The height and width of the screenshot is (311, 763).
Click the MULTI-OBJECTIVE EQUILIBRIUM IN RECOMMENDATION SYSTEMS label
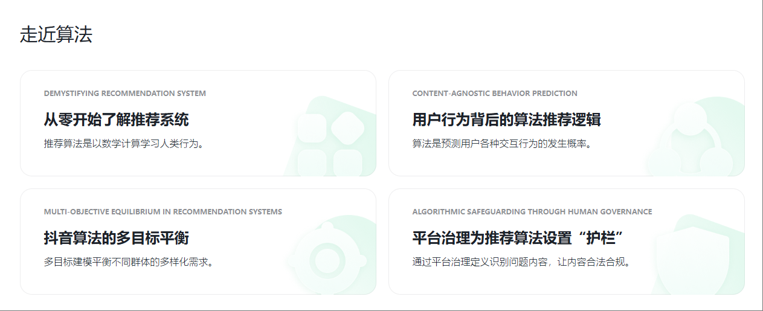163,212
